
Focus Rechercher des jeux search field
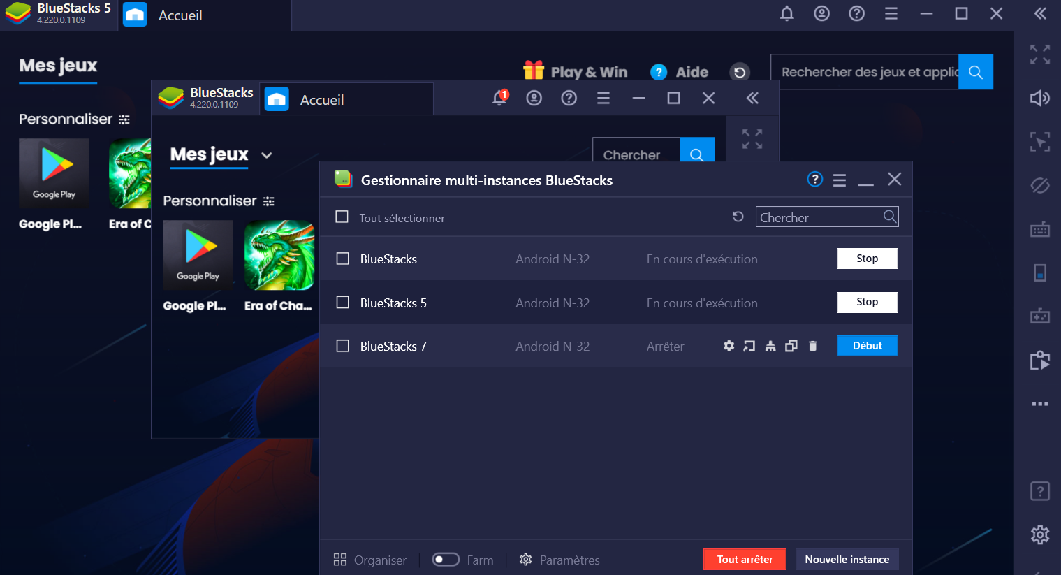[x=865, y=72]
